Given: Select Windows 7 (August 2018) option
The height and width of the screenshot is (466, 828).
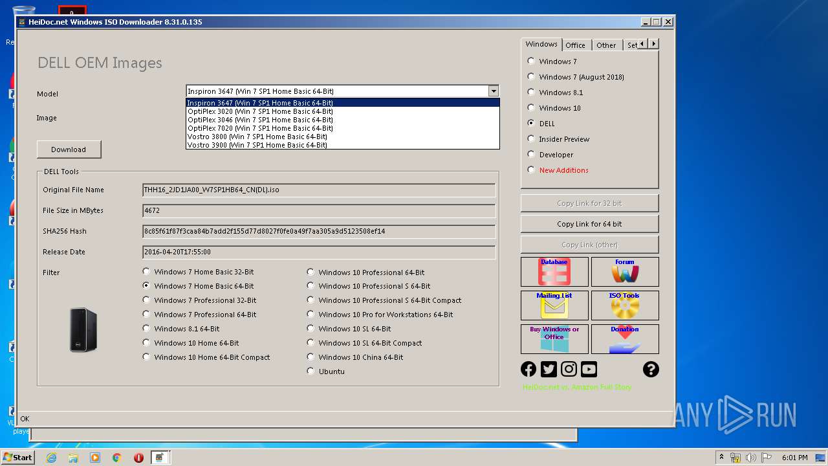Looking at the screenshot, I should coord(531,77).
